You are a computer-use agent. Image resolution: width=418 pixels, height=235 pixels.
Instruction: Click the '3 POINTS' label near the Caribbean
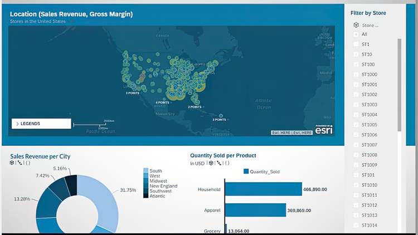(219, 120)
